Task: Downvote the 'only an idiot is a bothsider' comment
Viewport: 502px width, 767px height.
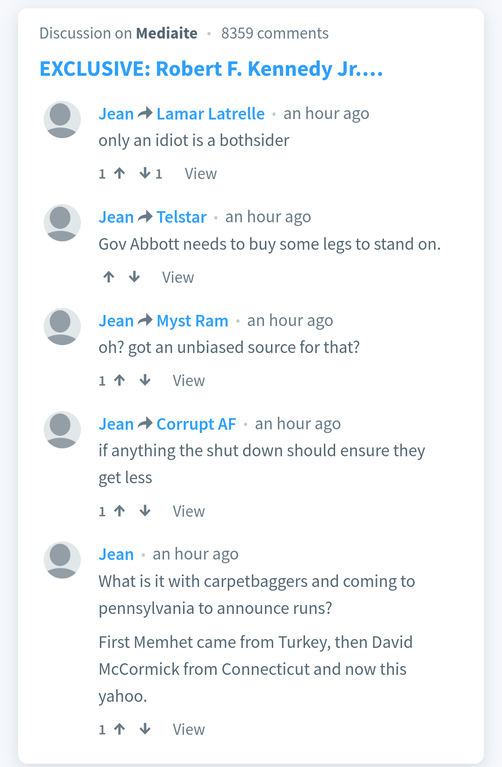Action: pyautogui.click(x=145, y=173)
